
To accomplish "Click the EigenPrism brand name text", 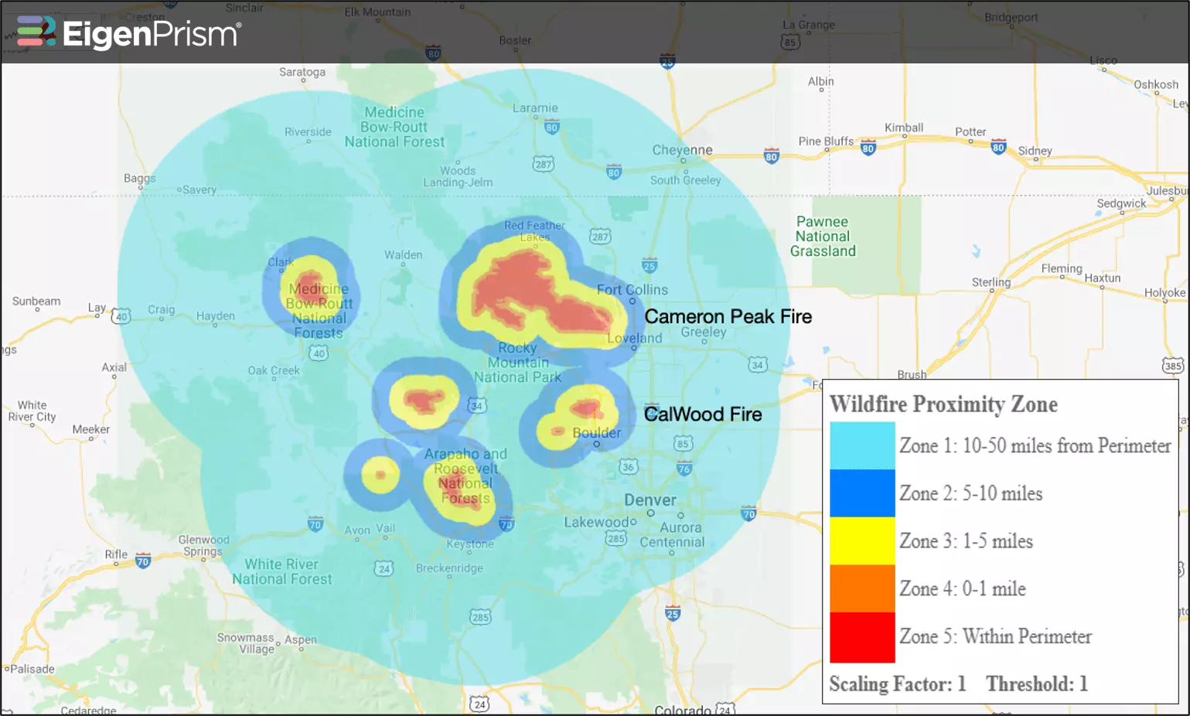I will (x=152, y=34).
